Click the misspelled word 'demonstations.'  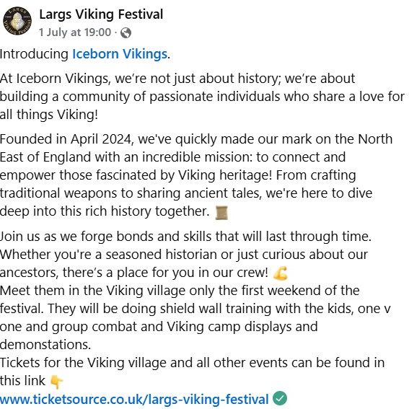pos(45,345)
